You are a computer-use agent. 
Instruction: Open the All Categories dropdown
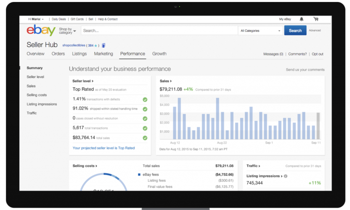[260, 31]
